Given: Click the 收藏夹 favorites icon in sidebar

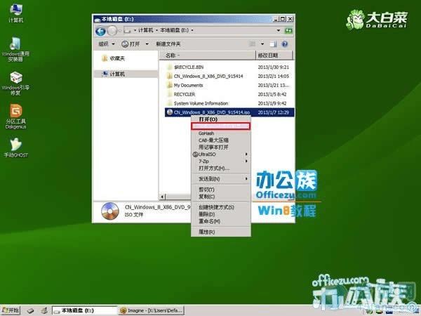Looking at the screenshot, I should (105, 58).
